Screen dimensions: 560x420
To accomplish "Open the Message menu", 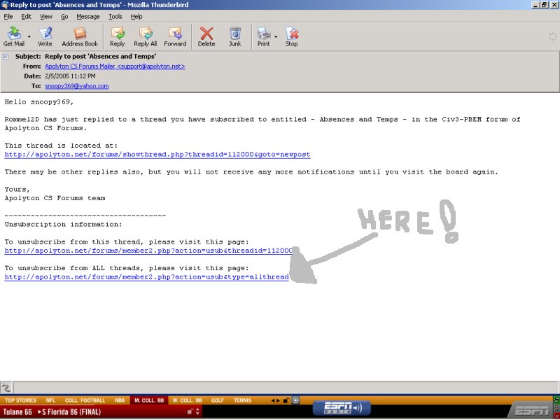I will pyautogui.click(x=87, y=16).
